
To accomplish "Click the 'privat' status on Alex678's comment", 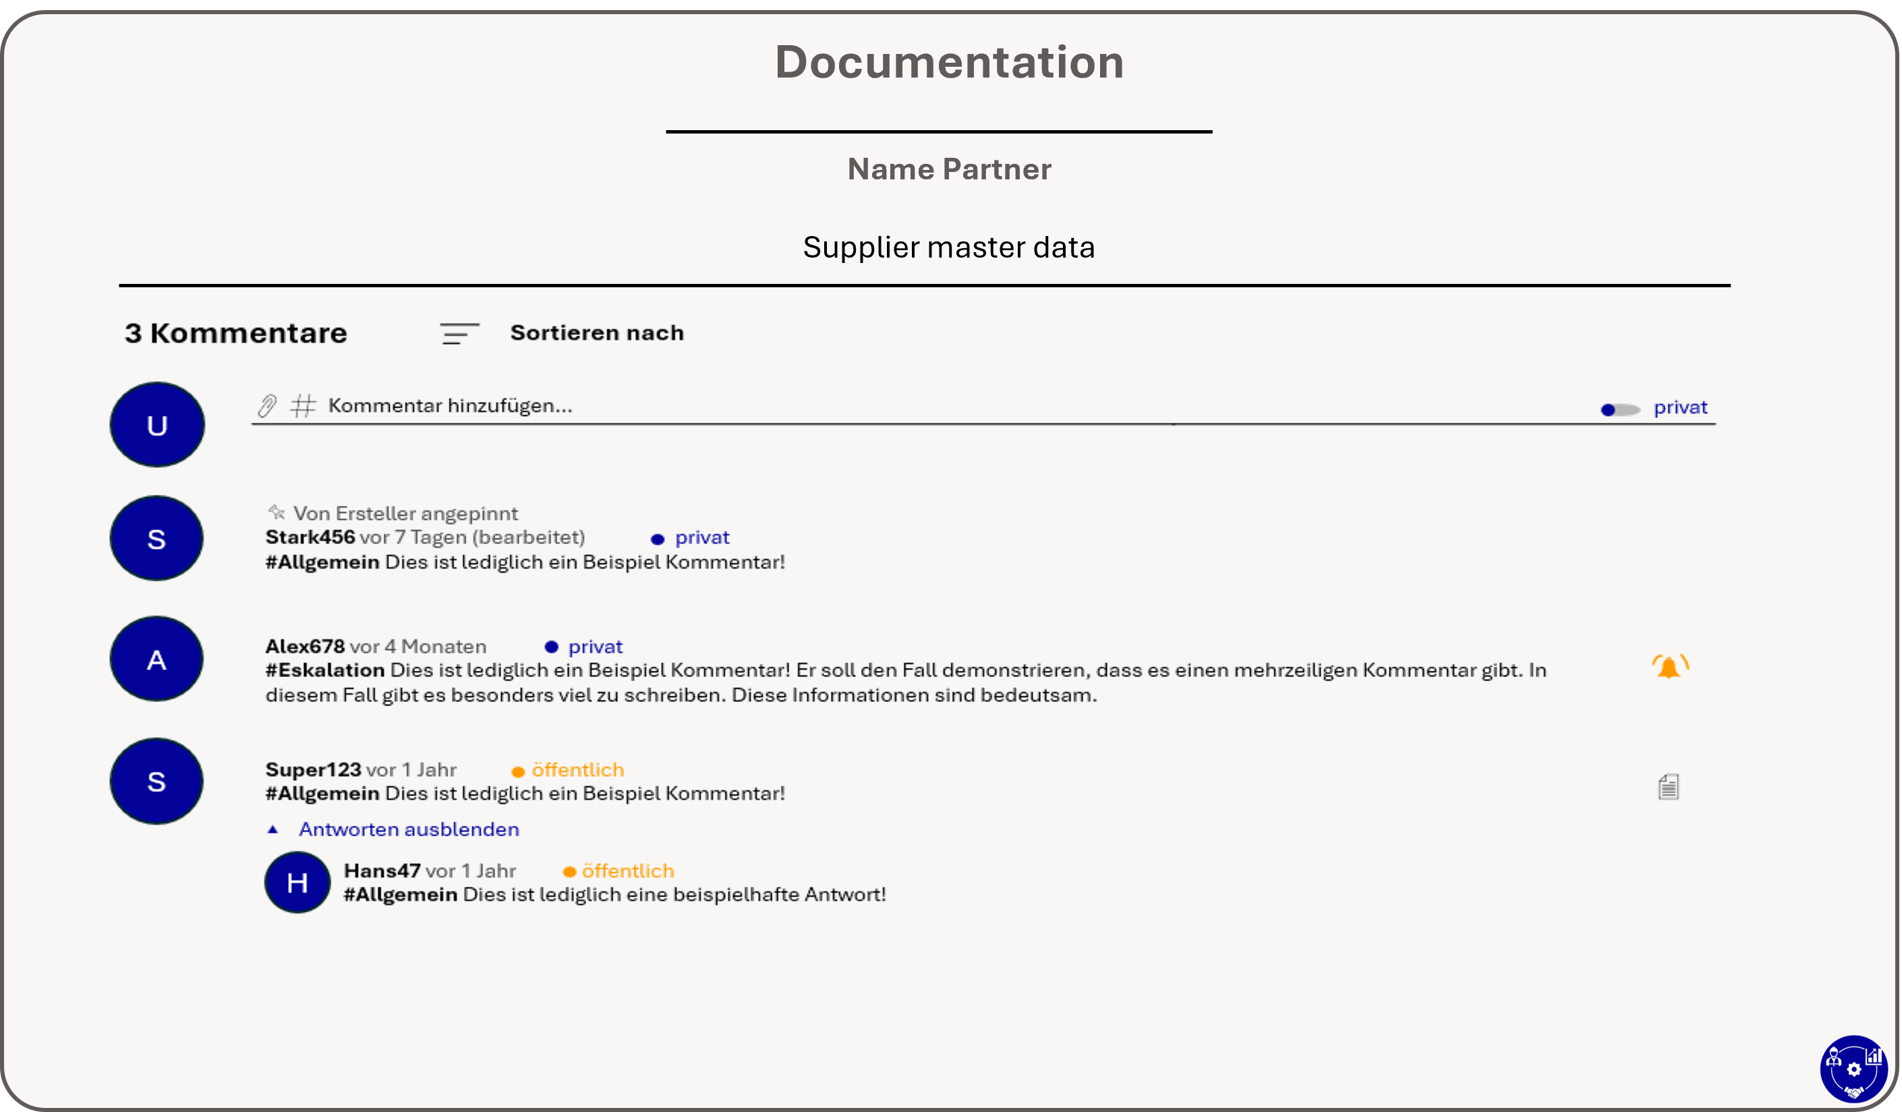I will (x=596, y=647).
